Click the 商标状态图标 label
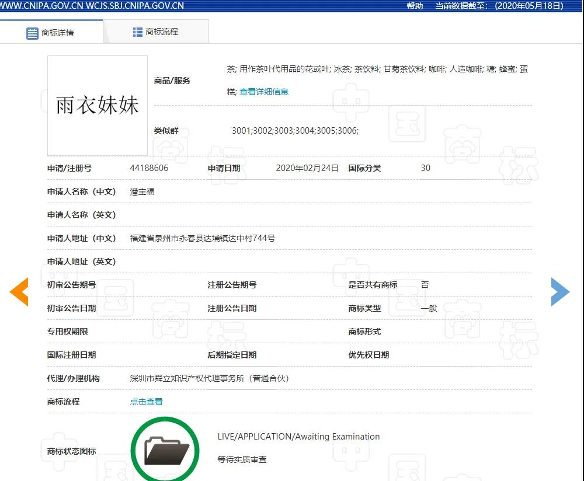 coord(71,451)
